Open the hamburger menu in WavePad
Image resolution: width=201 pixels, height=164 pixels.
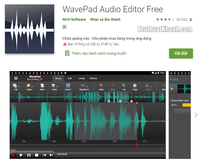coord(16,78)
